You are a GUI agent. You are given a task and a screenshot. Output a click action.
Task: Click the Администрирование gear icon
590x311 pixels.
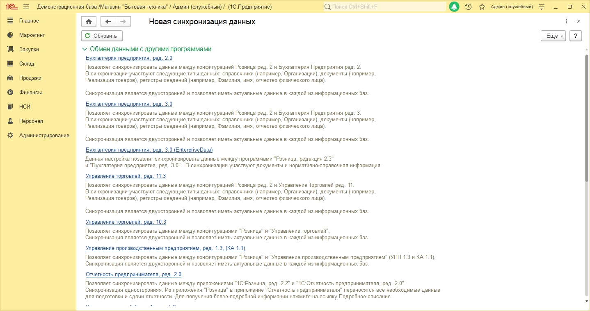11,136
